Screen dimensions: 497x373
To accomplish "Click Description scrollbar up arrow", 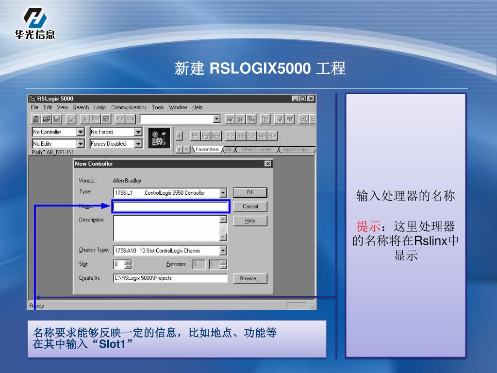I will pos(223,220).
